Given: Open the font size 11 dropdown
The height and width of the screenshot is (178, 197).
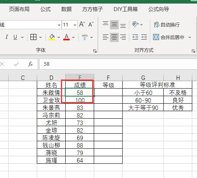Looking at the screenshot, I should click(x=75, y=25).
